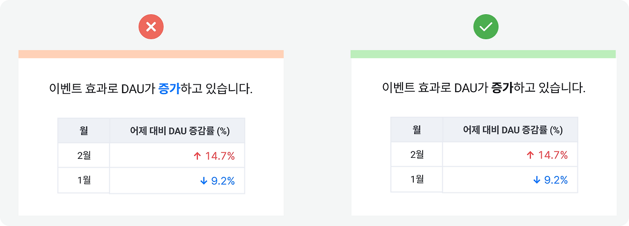
Task: Click the red X incorrect-example icon
Action: (151, 27)
